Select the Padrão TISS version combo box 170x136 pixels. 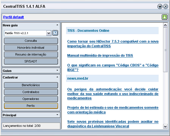[28, 33]
